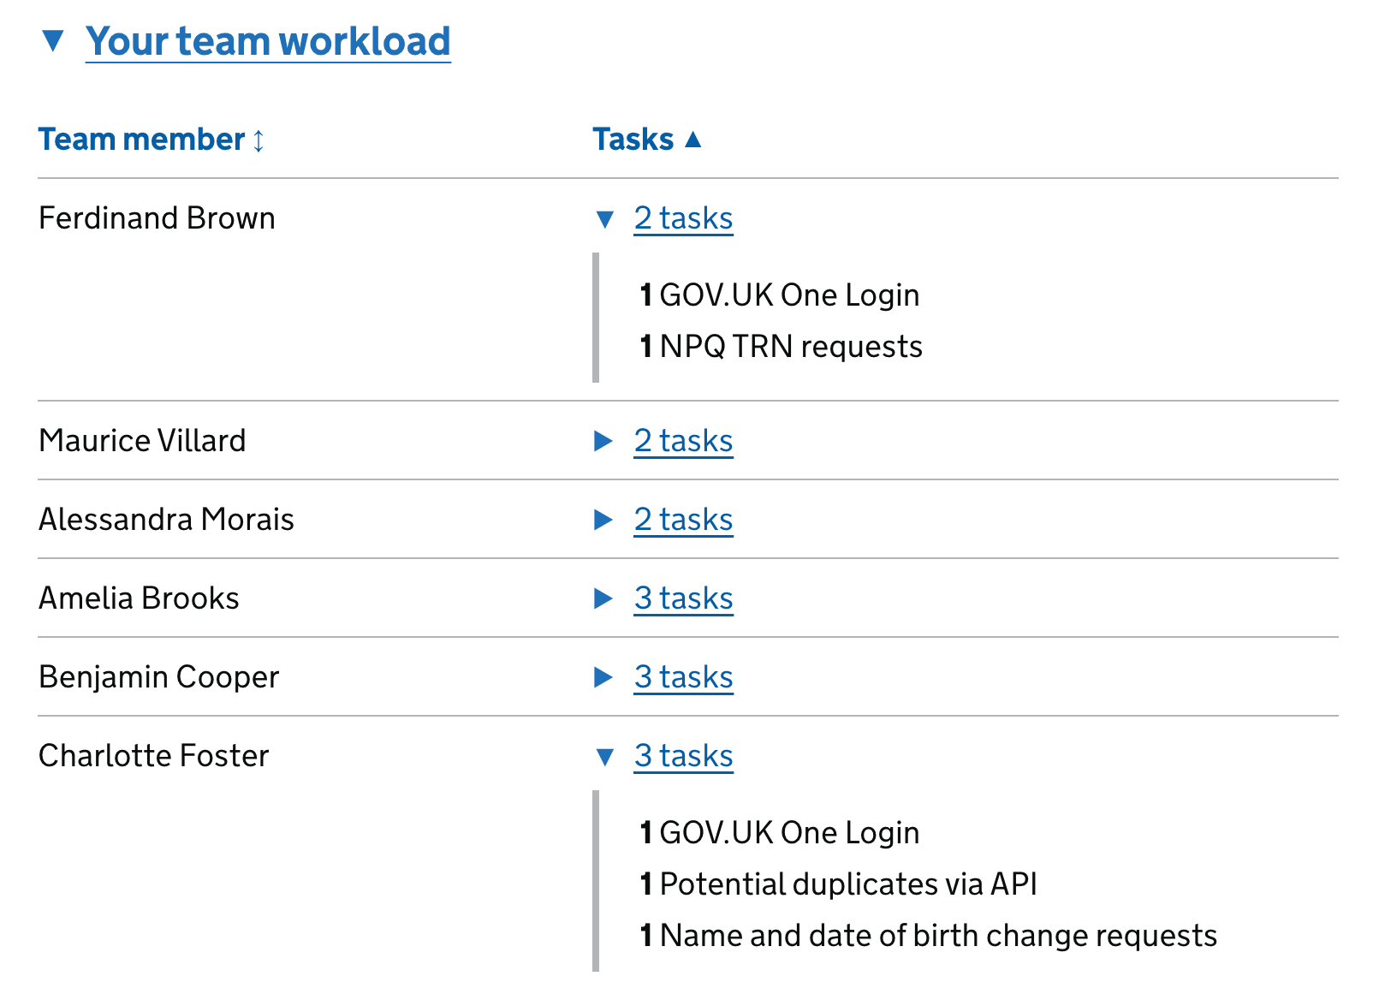
Task: Expand Amelia Brooks's tasks triangle
Action: [603, 598]
